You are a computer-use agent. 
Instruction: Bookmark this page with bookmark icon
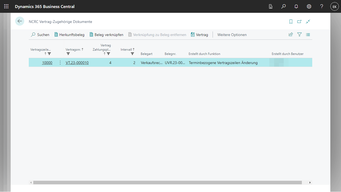[x=291, y=22]
